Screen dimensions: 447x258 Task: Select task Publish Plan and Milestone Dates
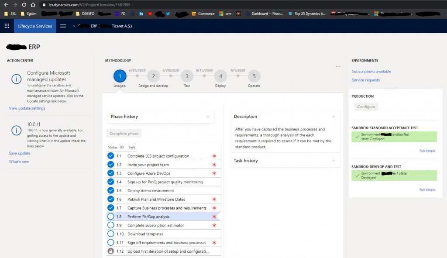(x=164, y=199)
